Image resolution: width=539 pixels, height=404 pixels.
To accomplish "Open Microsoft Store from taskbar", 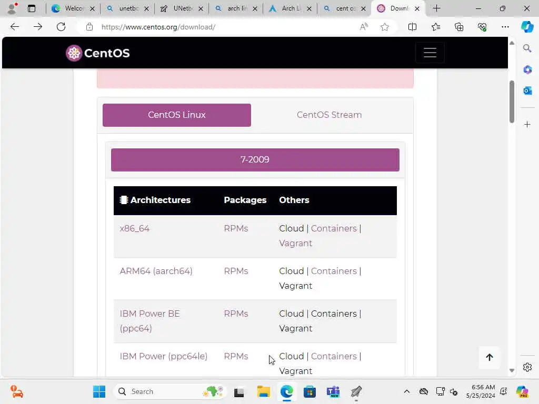I will (310, 391).
